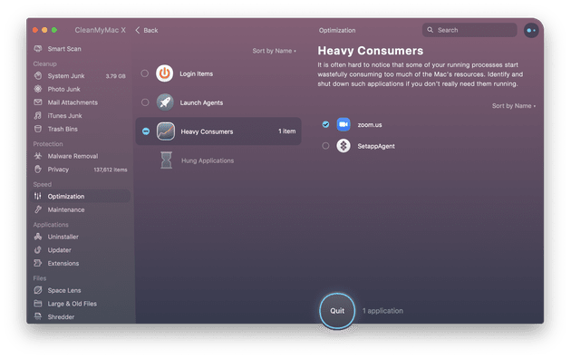571x359 pixels.
Task: Open the assistant dots button top right
Action: click(531, 30)
